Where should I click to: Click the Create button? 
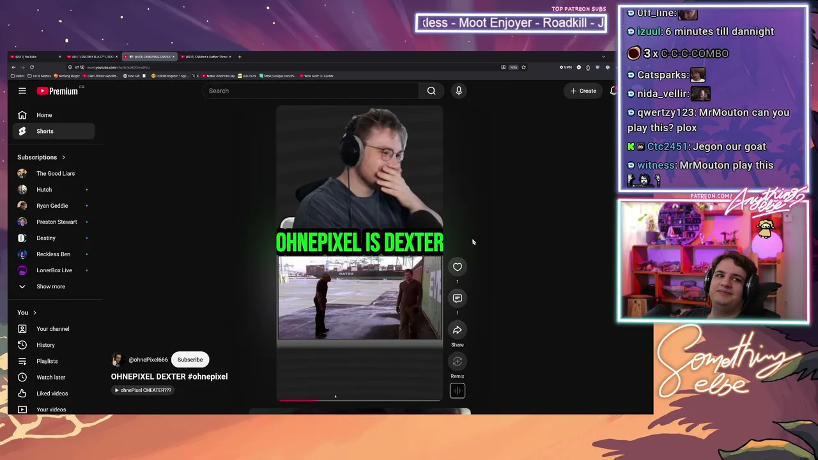tap(583, 91)
